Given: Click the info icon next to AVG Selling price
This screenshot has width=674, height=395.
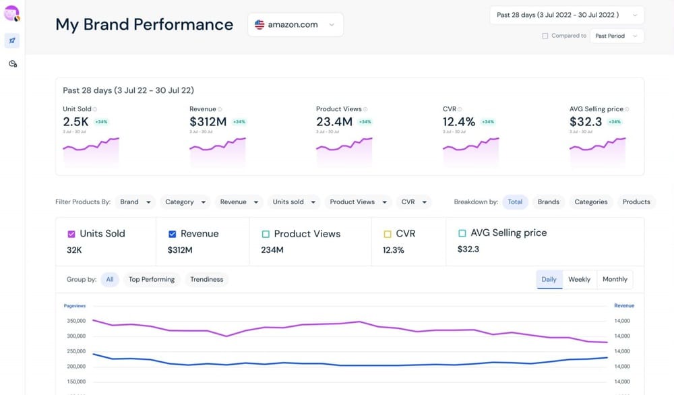Looking at the screenshot, I should (625, 109).
